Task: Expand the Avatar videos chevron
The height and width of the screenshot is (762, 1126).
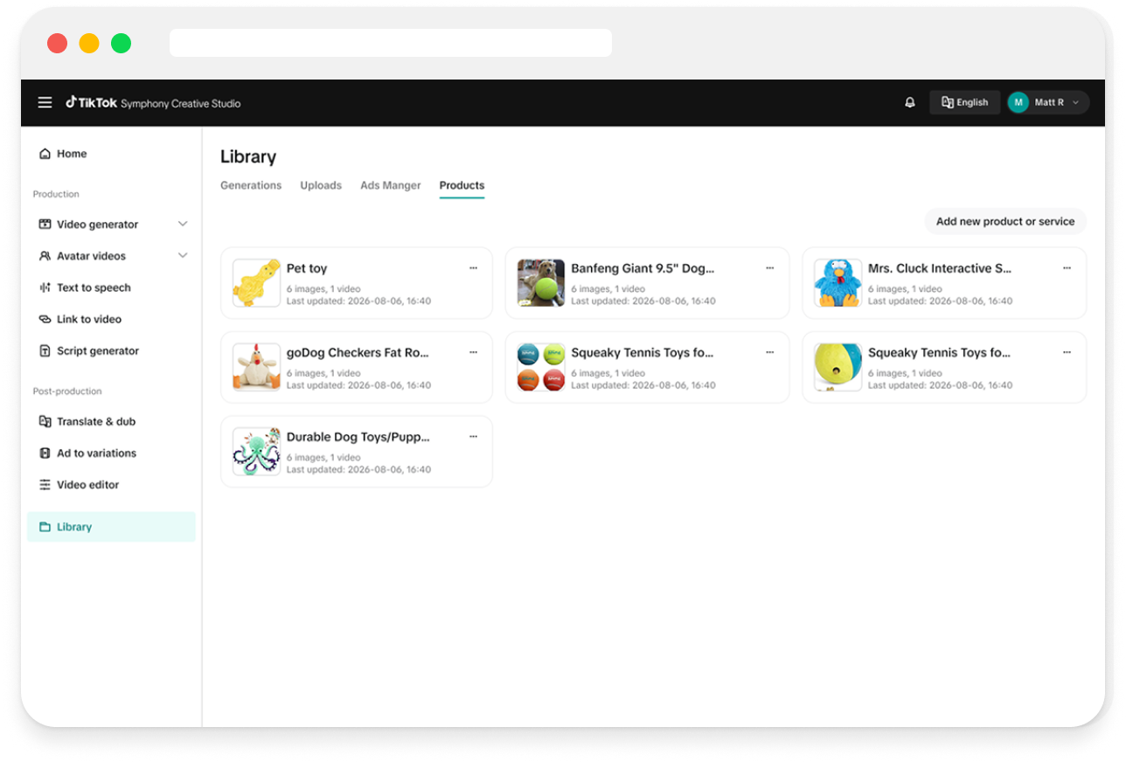Action: (x=183, y=256)
